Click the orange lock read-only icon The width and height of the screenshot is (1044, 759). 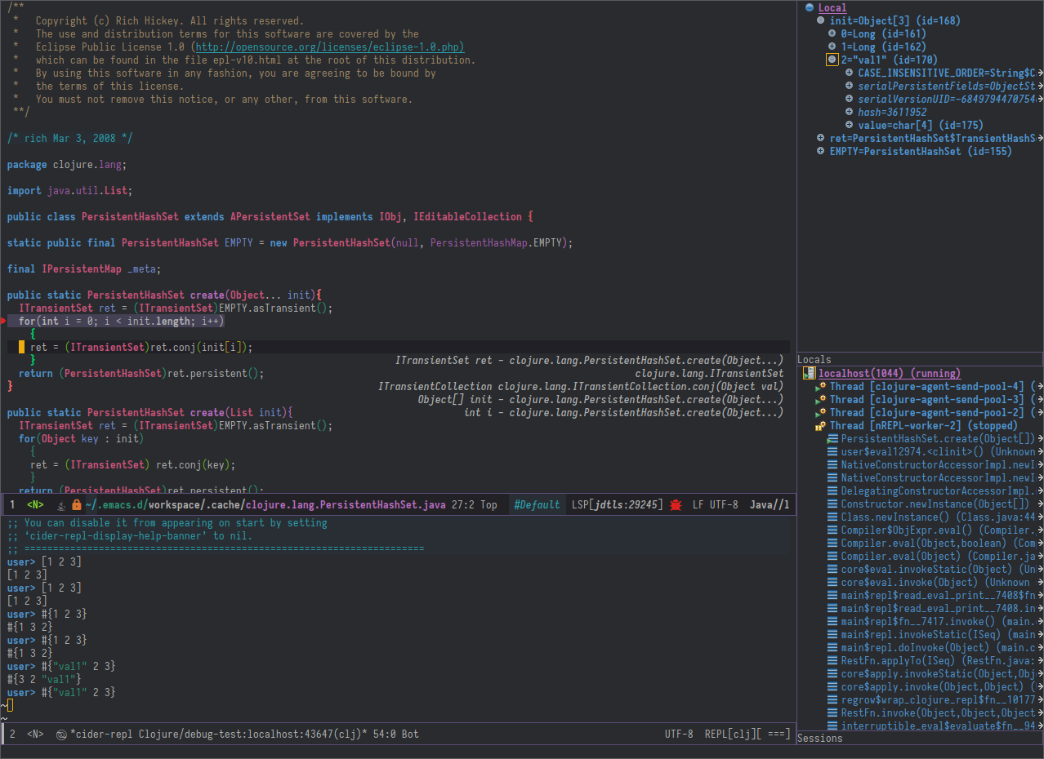point(77,504)
